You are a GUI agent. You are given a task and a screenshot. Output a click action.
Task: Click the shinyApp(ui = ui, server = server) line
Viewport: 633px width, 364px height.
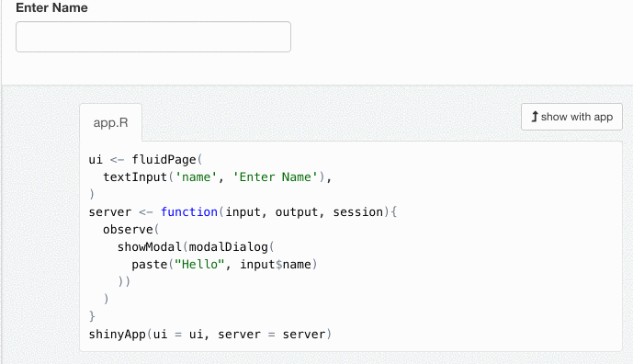pos(209,335)
